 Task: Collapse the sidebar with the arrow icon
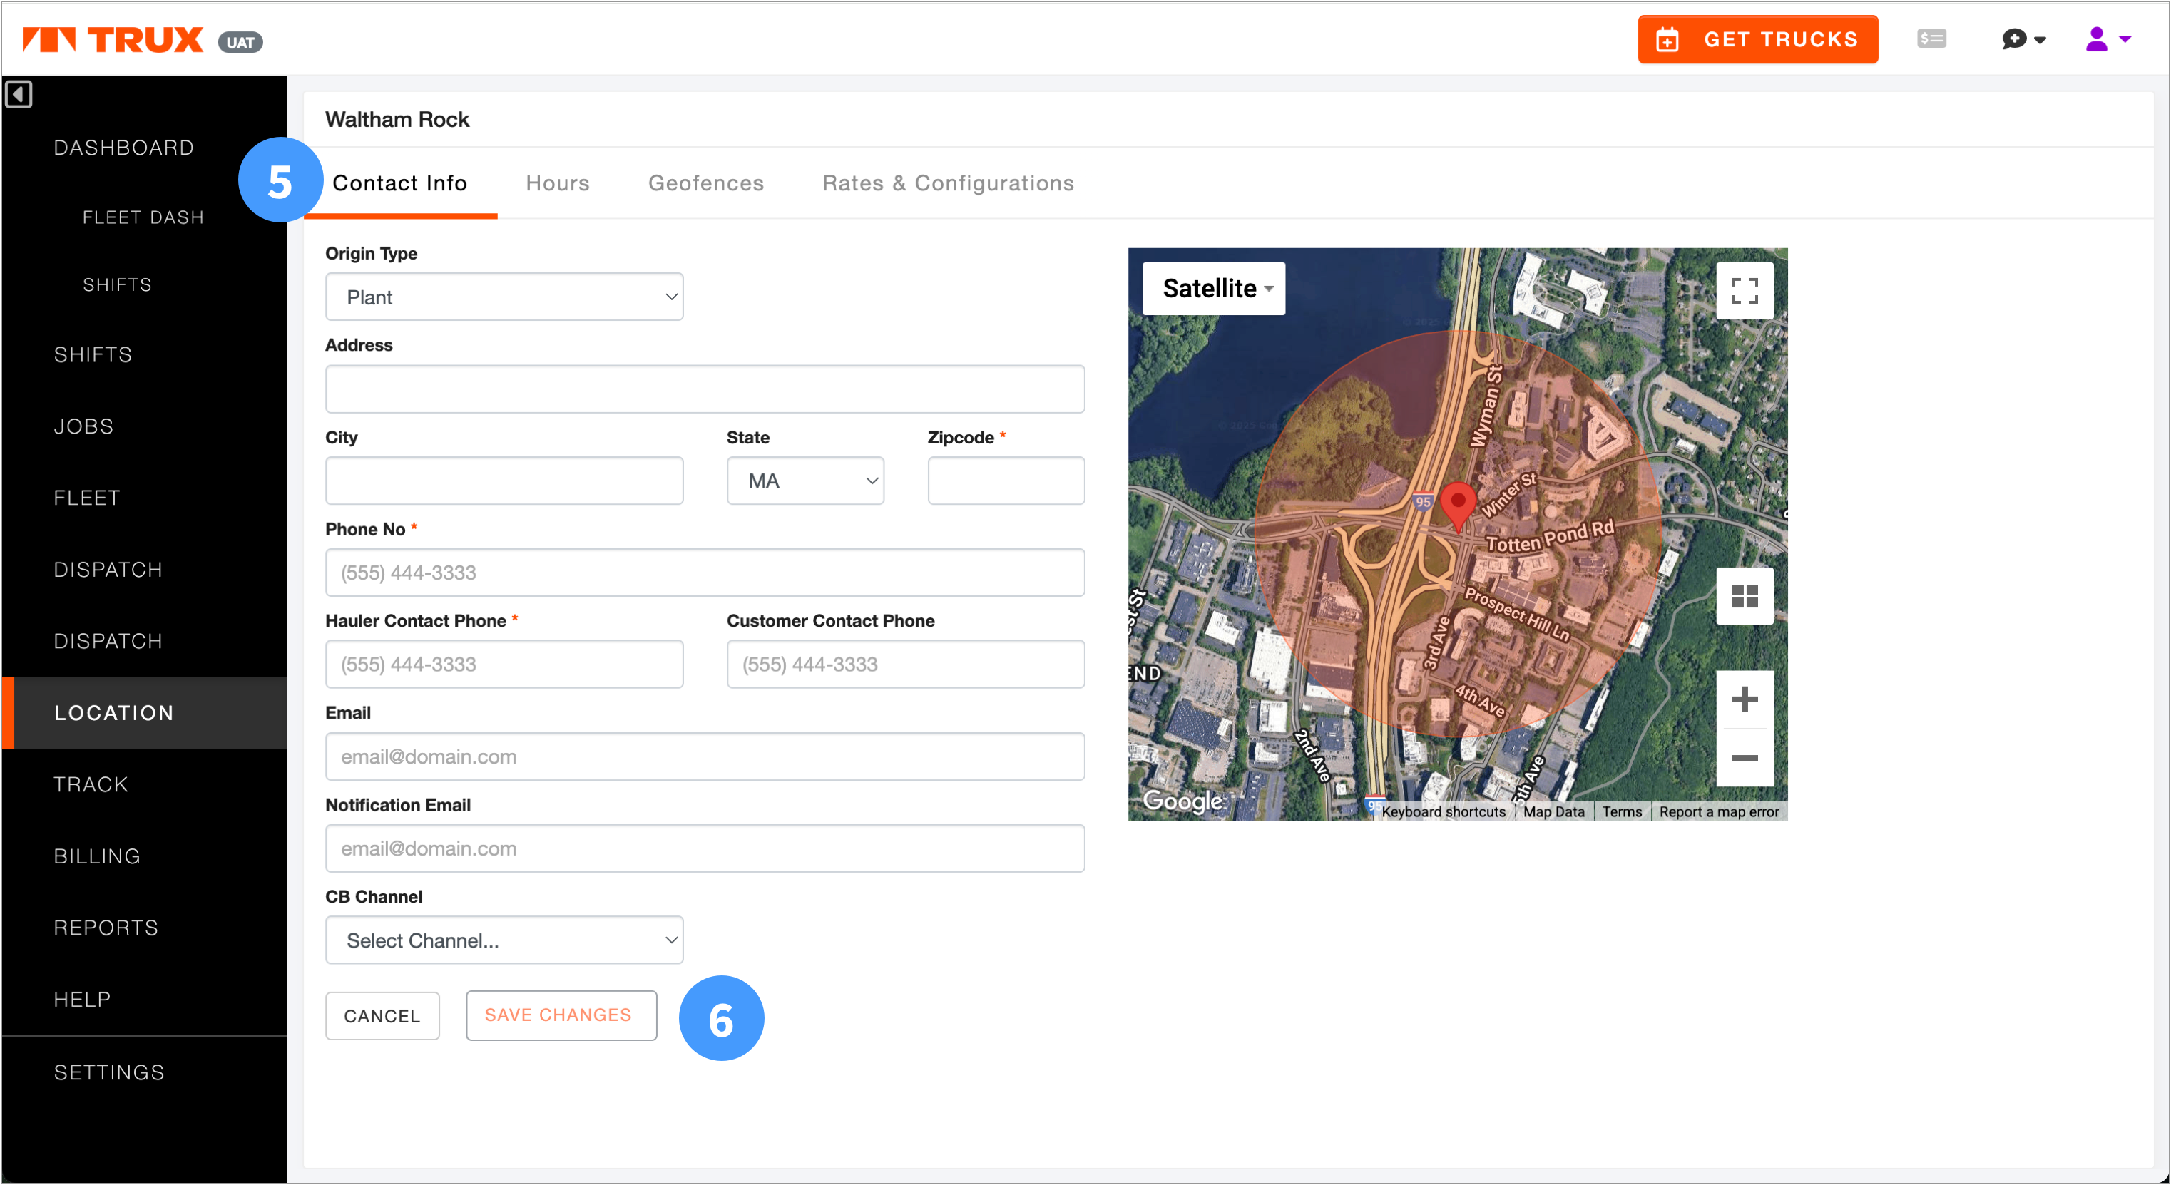[19, 94]
